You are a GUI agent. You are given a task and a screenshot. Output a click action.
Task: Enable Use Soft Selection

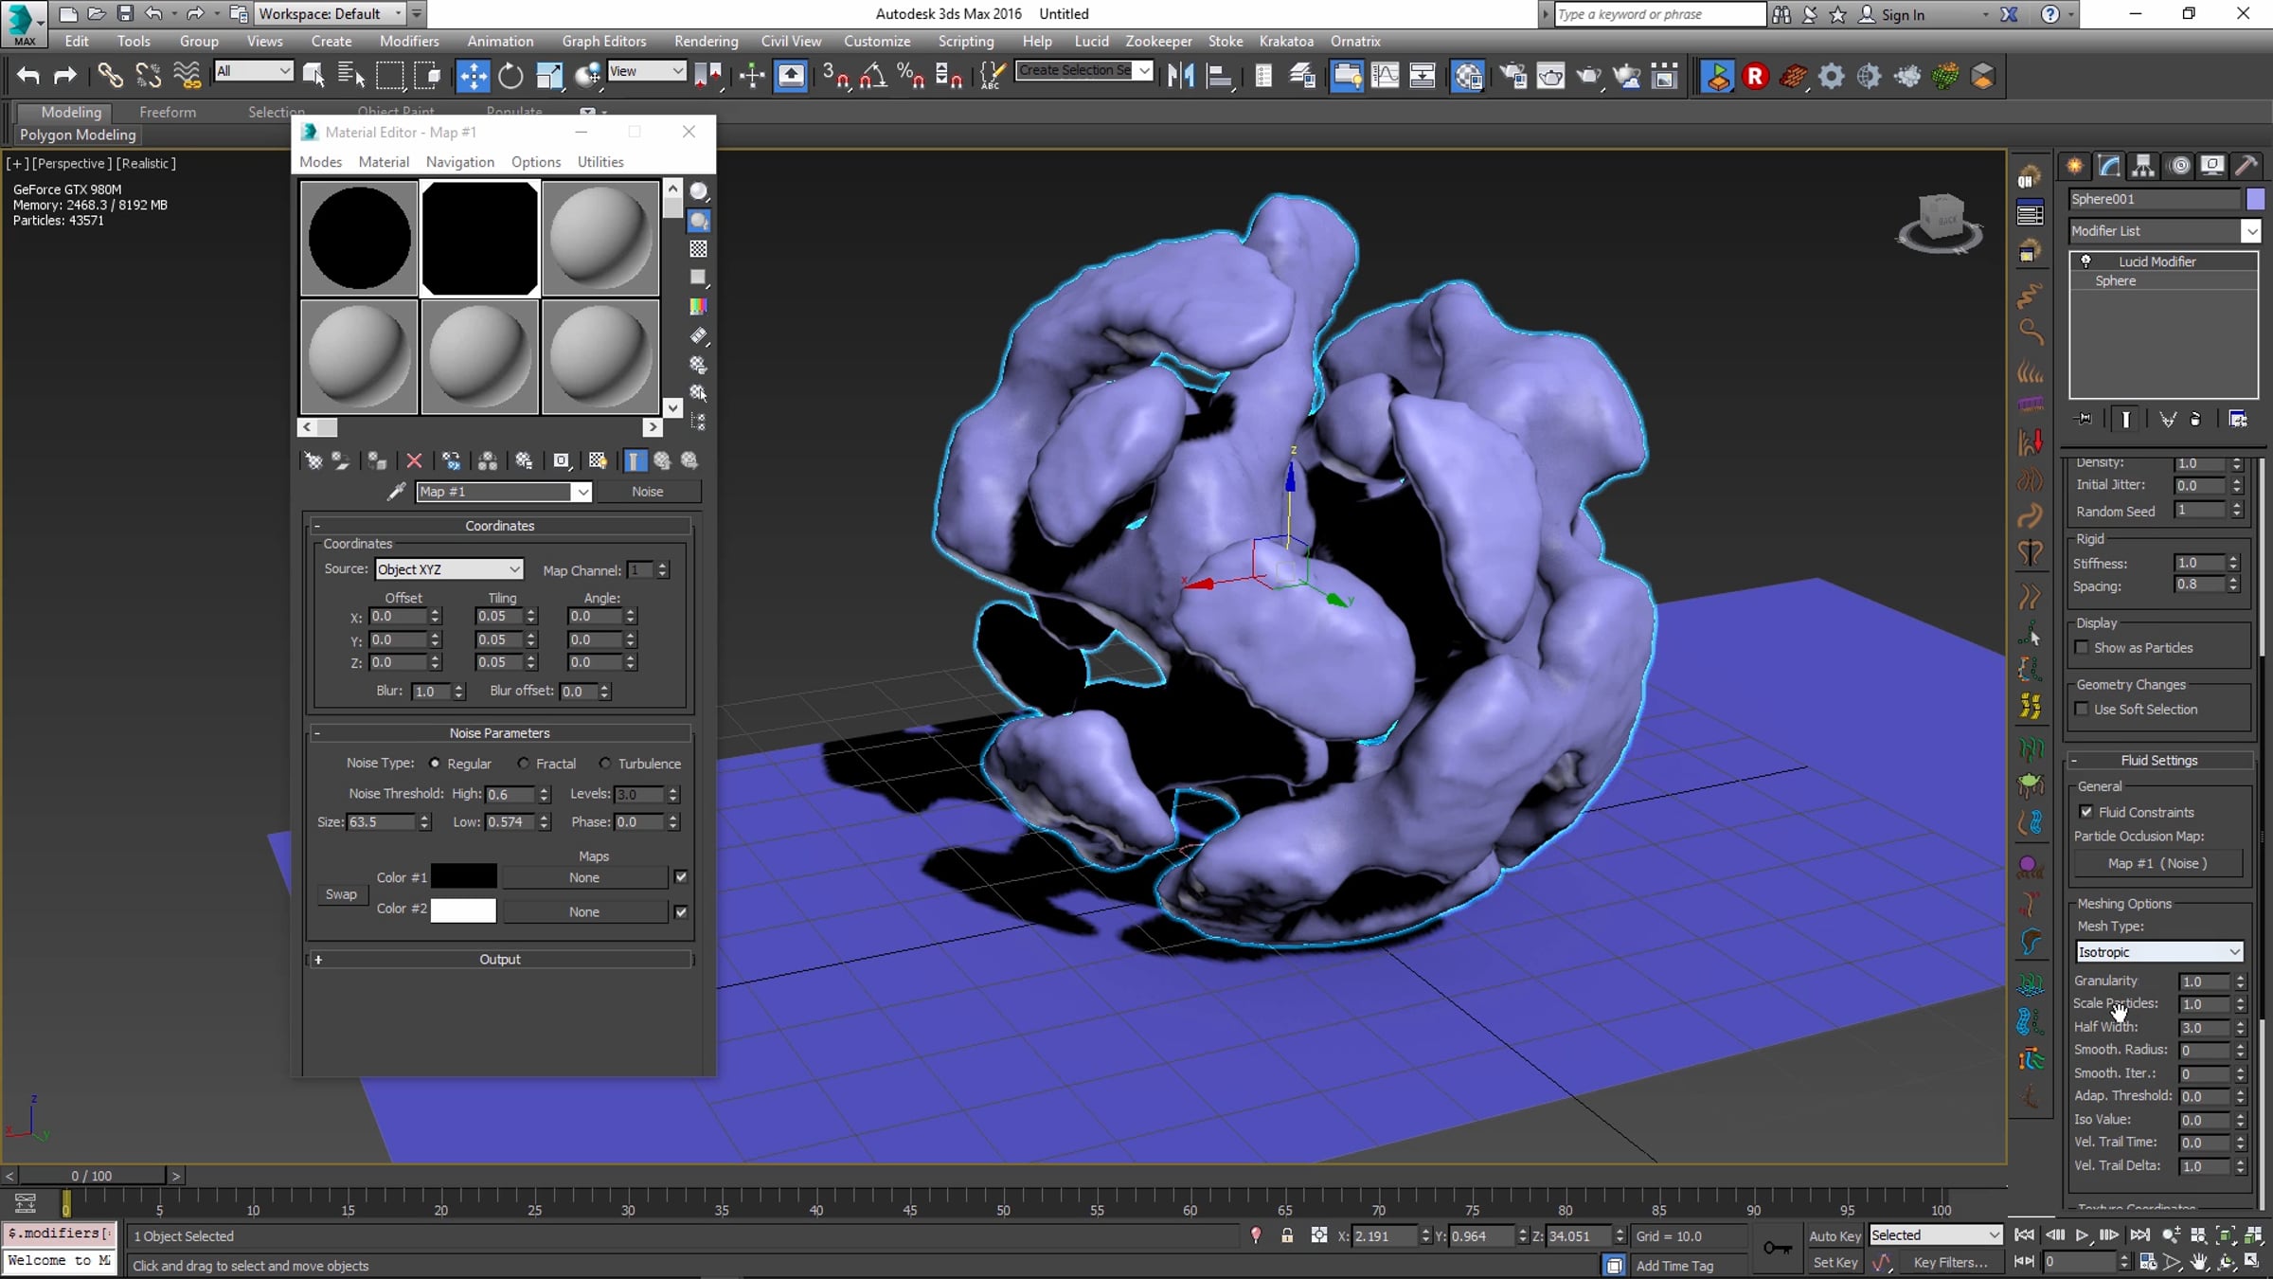[x=2082, y=710]
